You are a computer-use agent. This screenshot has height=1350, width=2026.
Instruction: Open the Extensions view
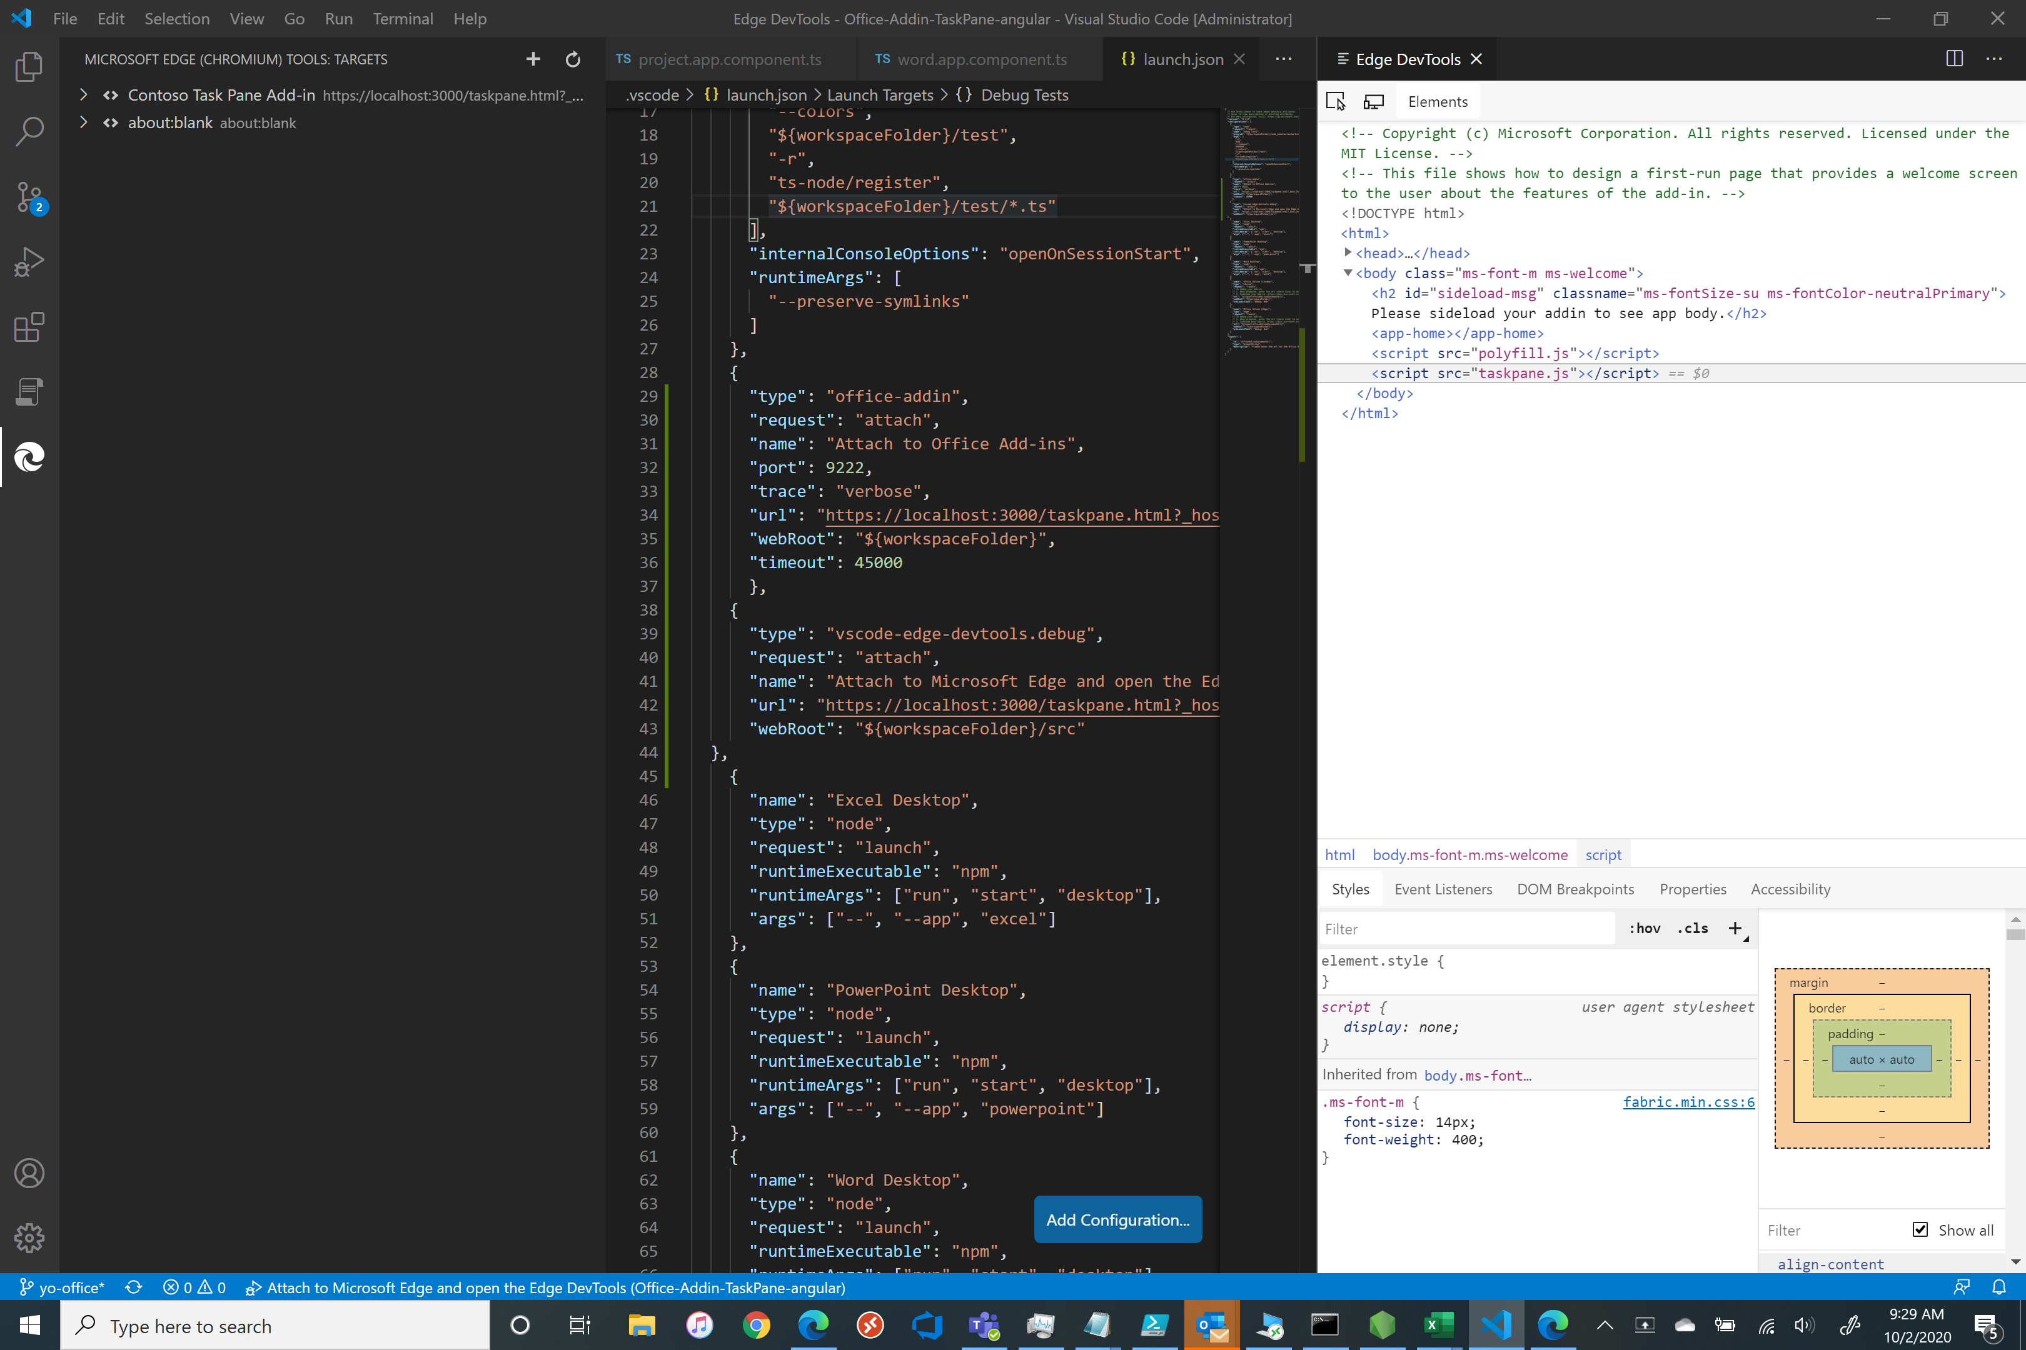click(x=29, y=327)
